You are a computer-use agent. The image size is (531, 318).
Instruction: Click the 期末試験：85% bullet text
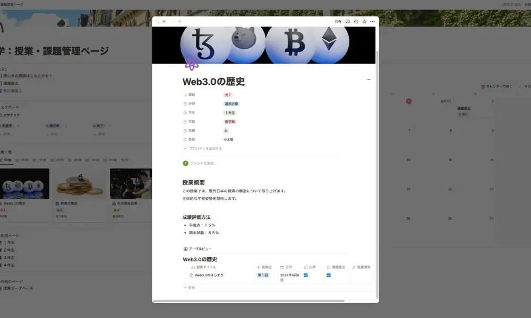[x=204, y=233]
